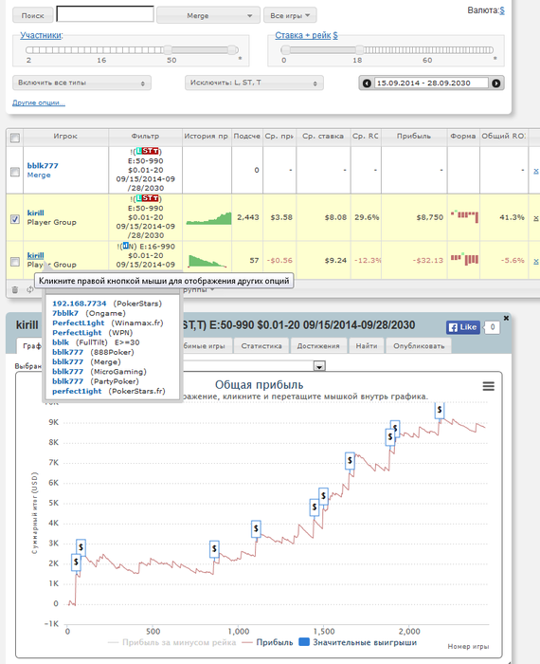Screen dimensions: 540x664
Task: Click the form bar chart in the $8,750 row
Action: (x=464, y=216)
